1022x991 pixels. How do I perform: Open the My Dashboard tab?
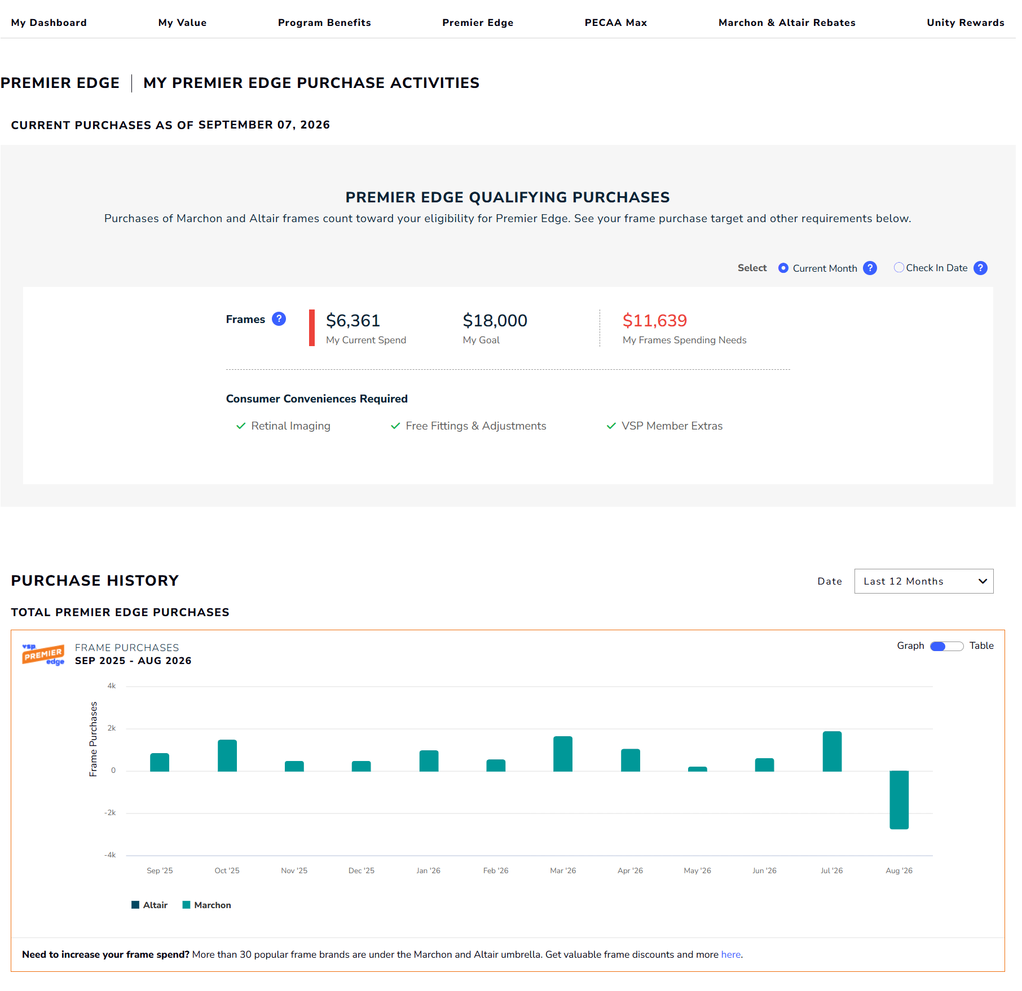click(x=49, y=23)
